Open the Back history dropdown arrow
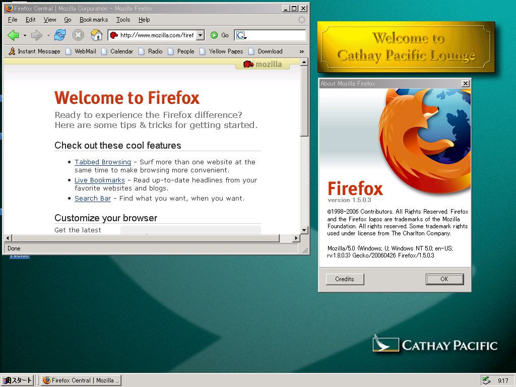Viewport: 516px width, 387px height. click(25, 35)
